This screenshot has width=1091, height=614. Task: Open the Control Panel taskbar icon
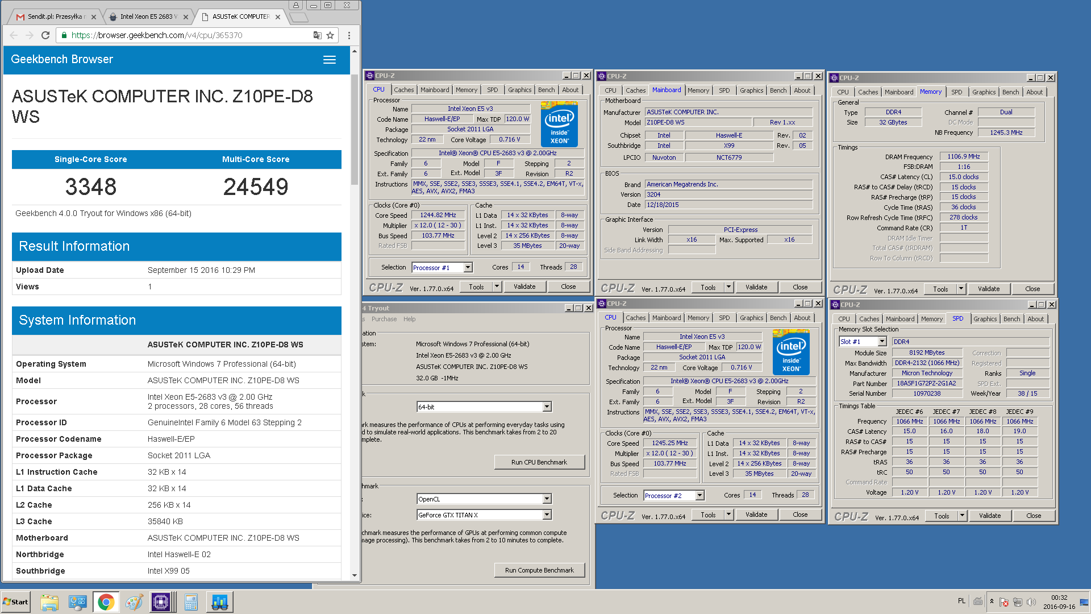(77, 602)
